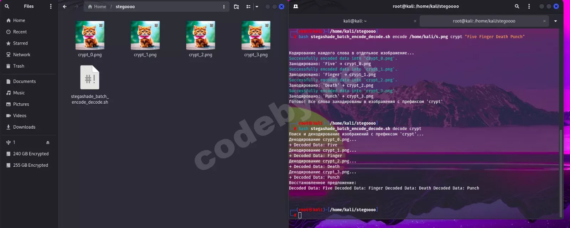The image size is (570, 228).
Task: Open Downloads in the sidebar
Action: [x=28, y=127]
